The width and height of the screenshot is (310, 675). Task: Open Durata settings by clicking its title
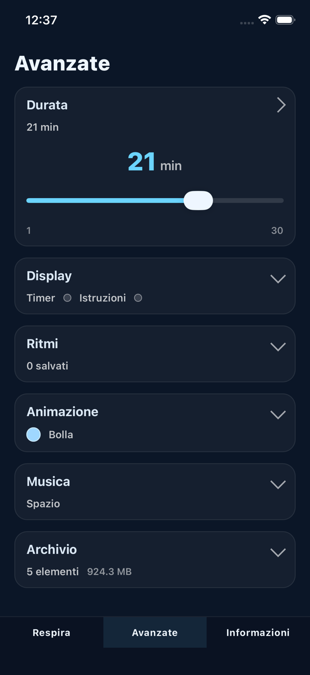pyautogui.click(x=47, y=105)
